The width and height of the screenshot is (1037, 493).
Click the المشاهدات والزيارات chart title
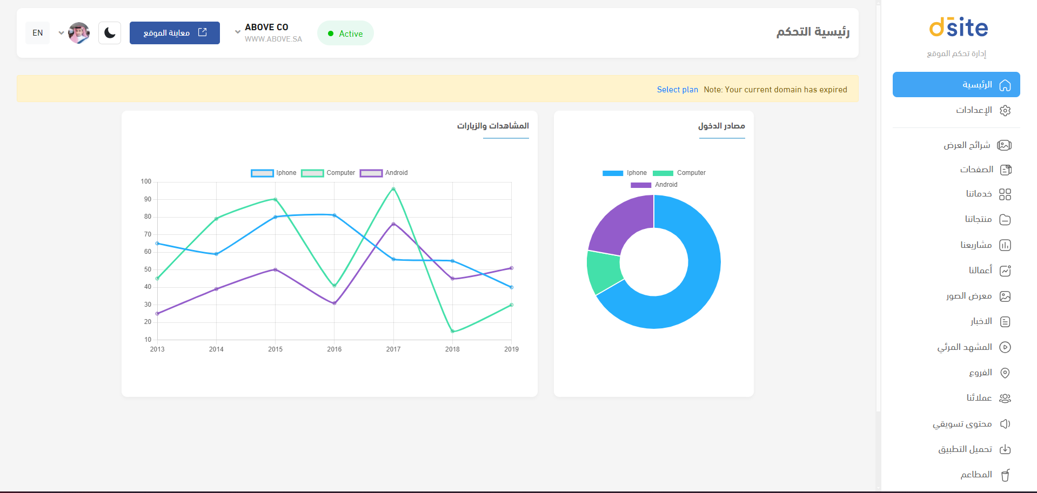[x=493, y=126]
